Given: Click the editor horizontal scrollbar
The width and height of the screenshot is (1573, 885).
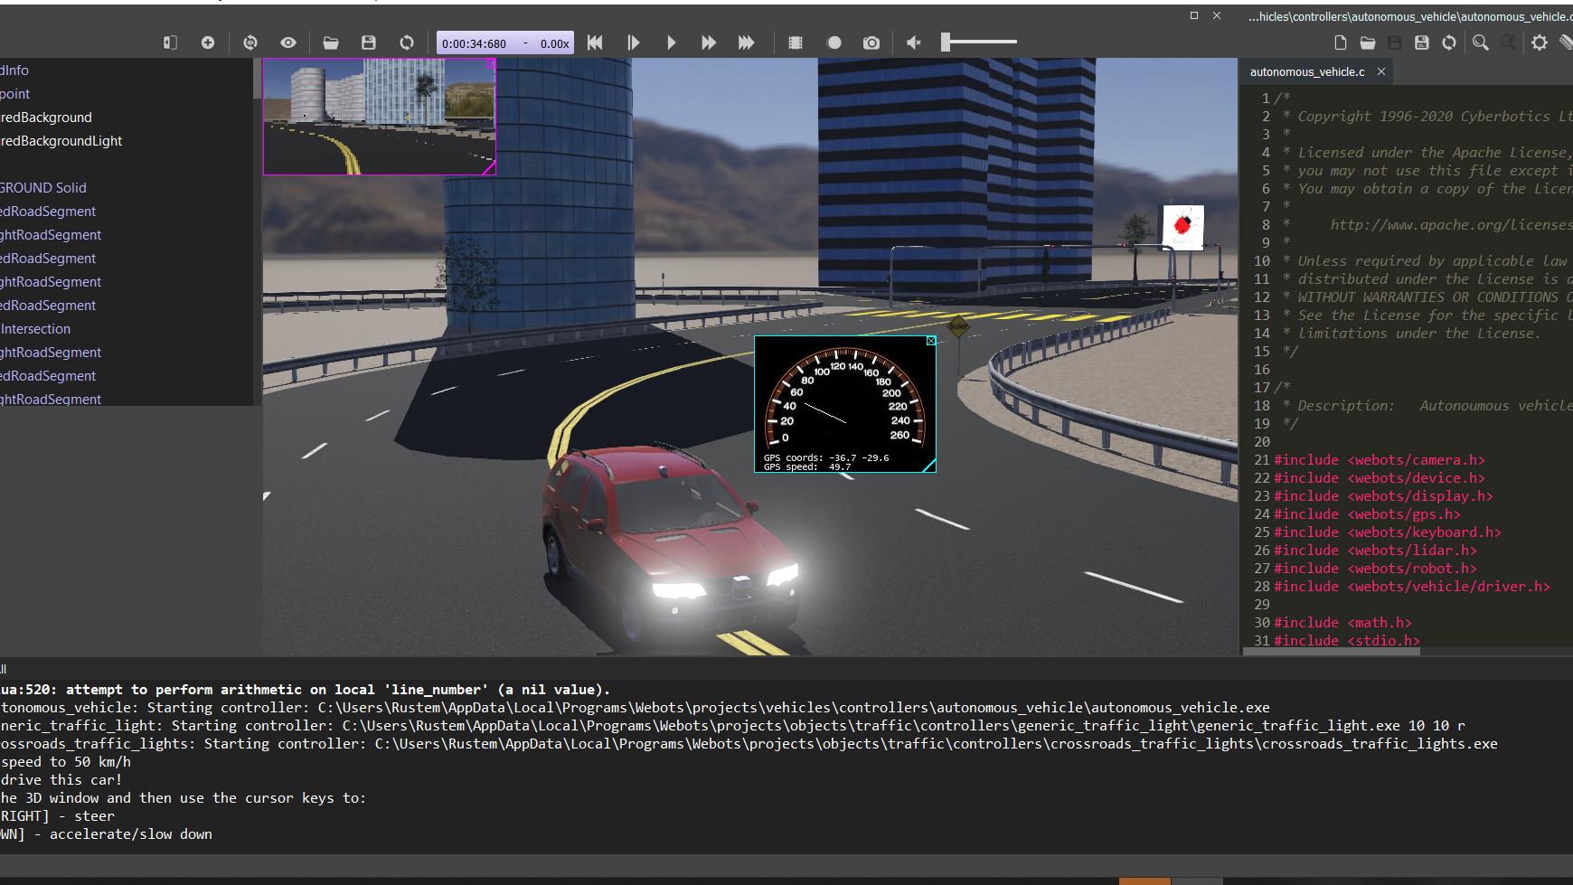Looking at the screenshot, I should pyautogui.click(x=1333, y=652).
